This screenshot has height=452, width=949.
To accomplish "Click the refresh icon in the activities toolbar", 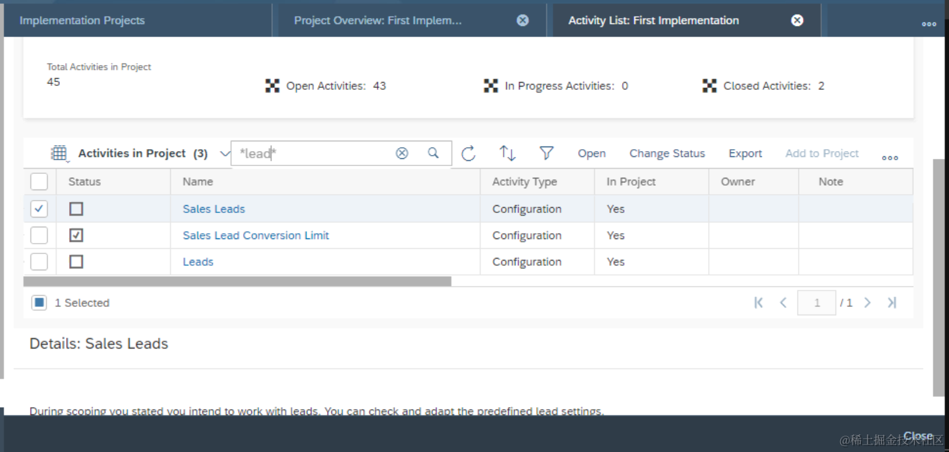I will pos(468,154).
